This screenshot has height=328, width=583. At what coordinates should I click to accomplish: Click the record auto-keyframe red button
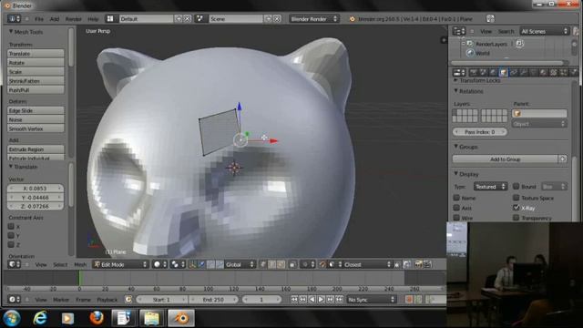tap(409, 300)
